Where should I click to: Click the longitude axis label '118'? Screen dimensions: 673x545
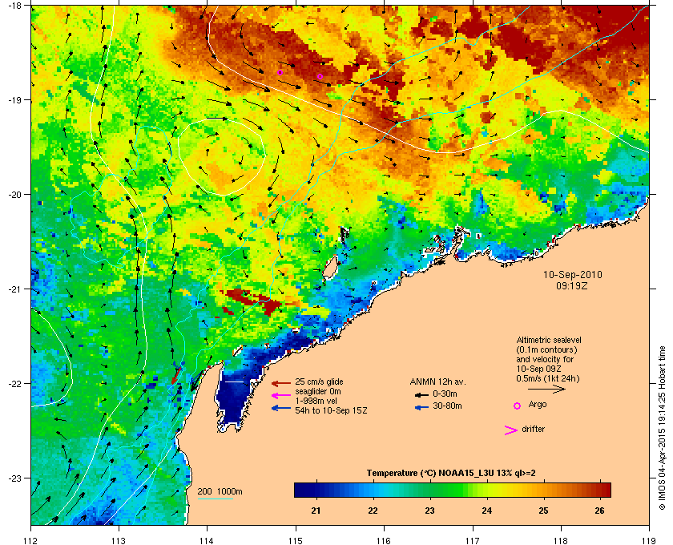coord(561,540)
